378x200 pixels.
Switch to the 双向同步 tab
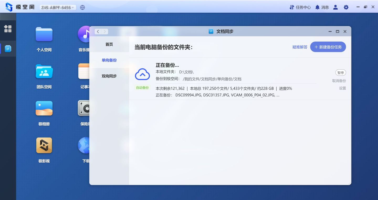click(x=109, y=76)
